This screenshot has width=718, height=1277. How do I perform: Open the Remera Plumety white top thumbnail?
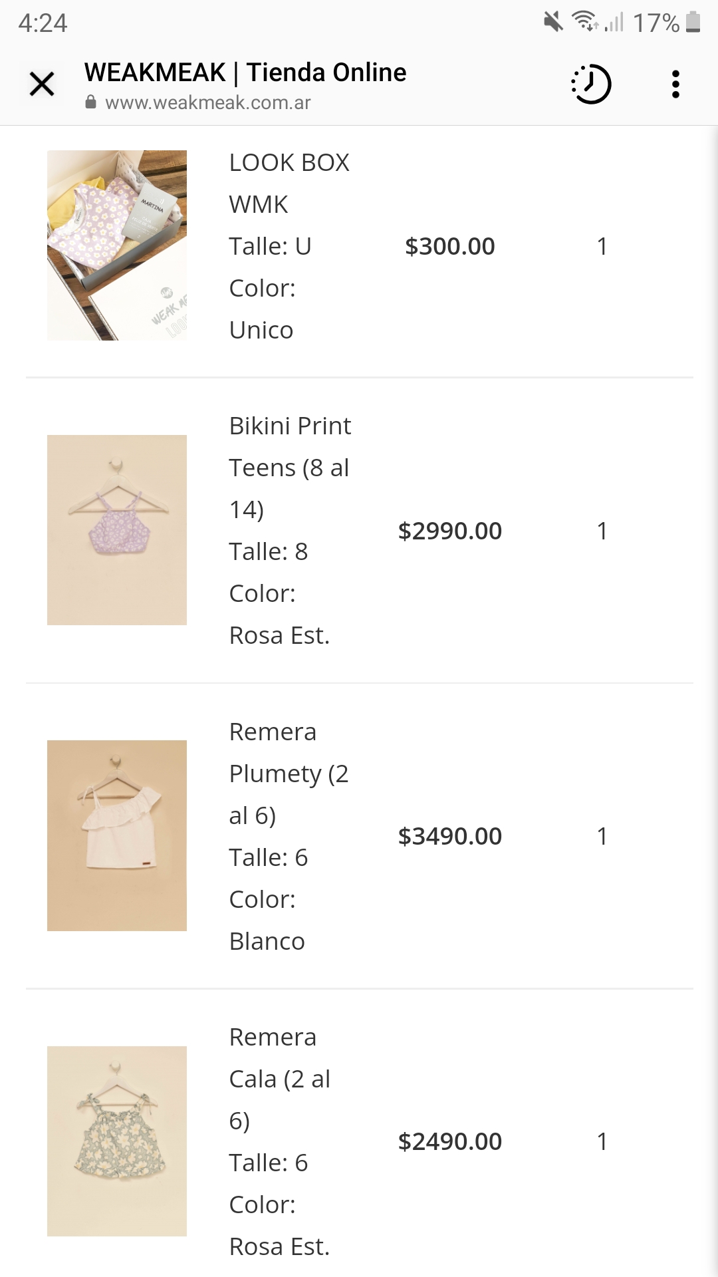[x=117, y=835]
